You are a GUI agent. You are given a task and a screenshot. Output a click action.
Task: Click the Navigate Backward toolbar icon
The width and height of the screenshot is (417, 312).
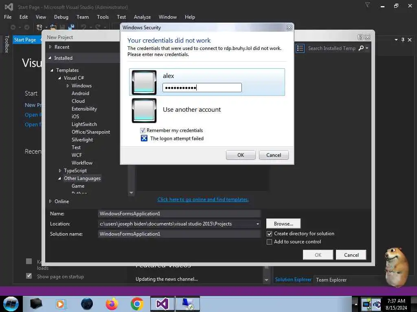[x=13, y=27]
